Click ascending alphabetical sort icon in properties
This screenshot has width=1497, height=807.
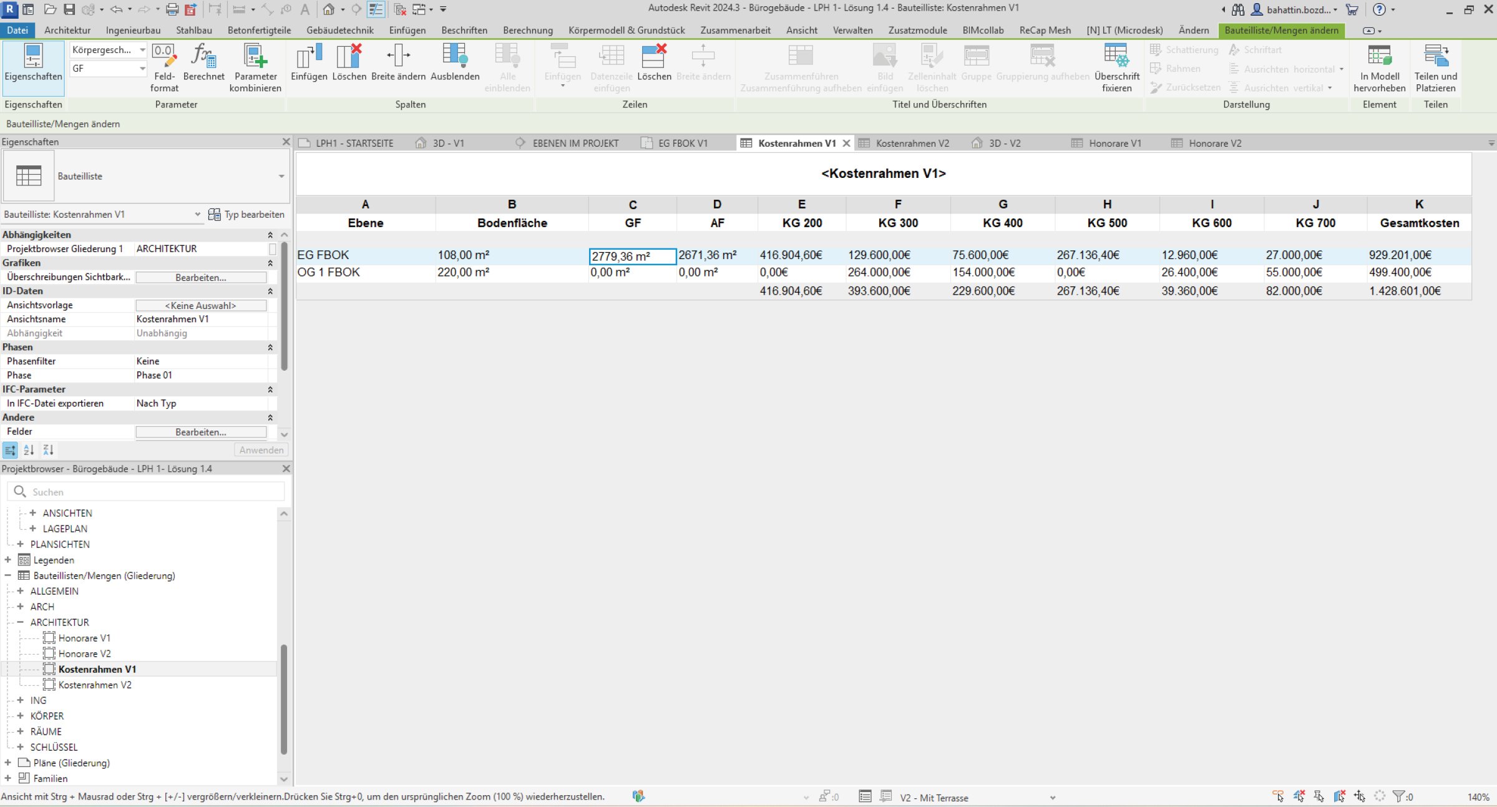coord(29,450)
